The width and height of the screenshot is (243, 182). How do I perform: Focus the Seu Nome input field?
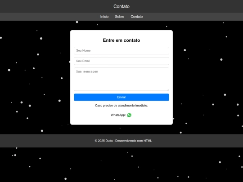pyautogui.click(x=121, y=51)
